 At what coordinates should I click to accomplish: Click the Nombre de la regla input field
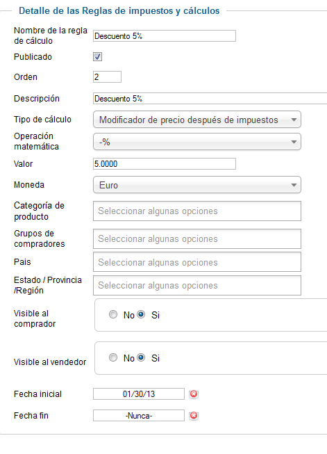[165, 36]
